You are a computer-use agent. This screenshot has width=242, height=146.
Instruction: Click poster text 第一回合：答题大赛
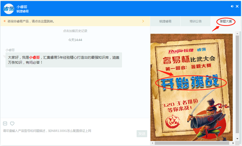point(188,67)
